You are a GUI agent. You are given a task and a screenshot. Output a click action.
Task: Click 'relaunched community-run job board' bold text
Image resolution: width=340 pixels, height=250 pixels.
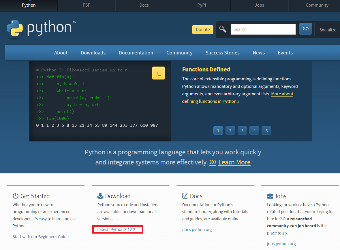292,222
